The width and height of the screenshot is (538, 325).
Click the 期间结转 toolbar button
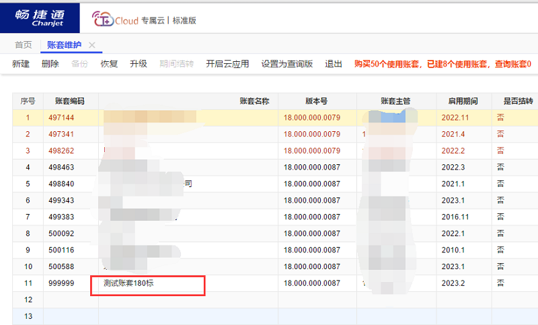176,64
